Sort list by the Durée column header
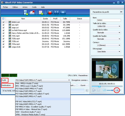125x116 pixels. tap(45, 19)
